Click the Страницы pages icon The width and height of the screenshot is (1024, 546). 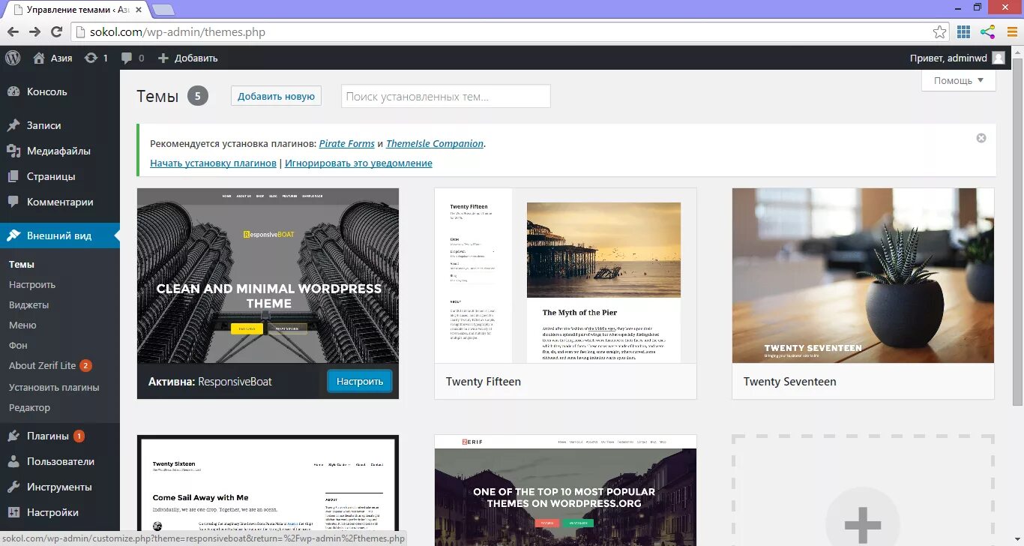13,176
